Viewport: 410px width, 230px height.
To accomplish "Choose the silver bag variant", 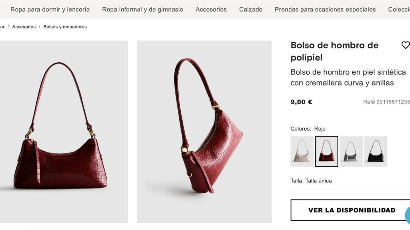I will point(350,151).
